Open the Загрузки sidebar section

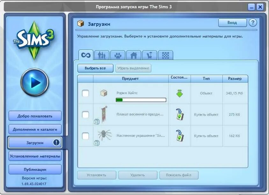tap(35, 143)
